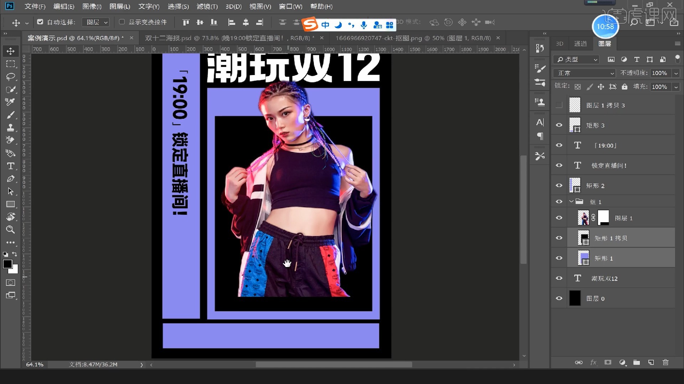Viewport: 684px width, 384px height.
Task: Open the 类型 layer filter dropdown
Action: point(576,59)
